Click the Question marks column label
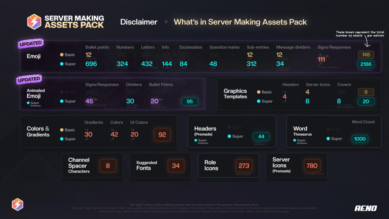This screenshot has height=219, width=389. (x=224, y=47)
